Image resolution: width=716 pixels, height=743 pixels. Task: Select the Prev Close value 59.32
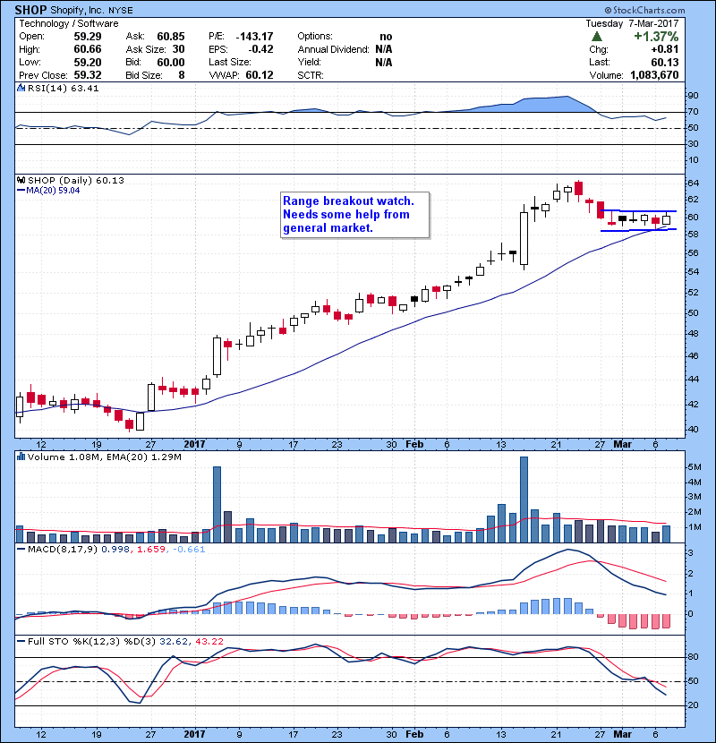(x=88, y=75)
